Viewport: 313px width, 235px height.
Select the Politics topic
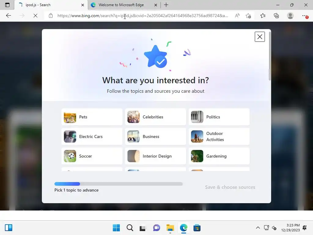point(219,117)
